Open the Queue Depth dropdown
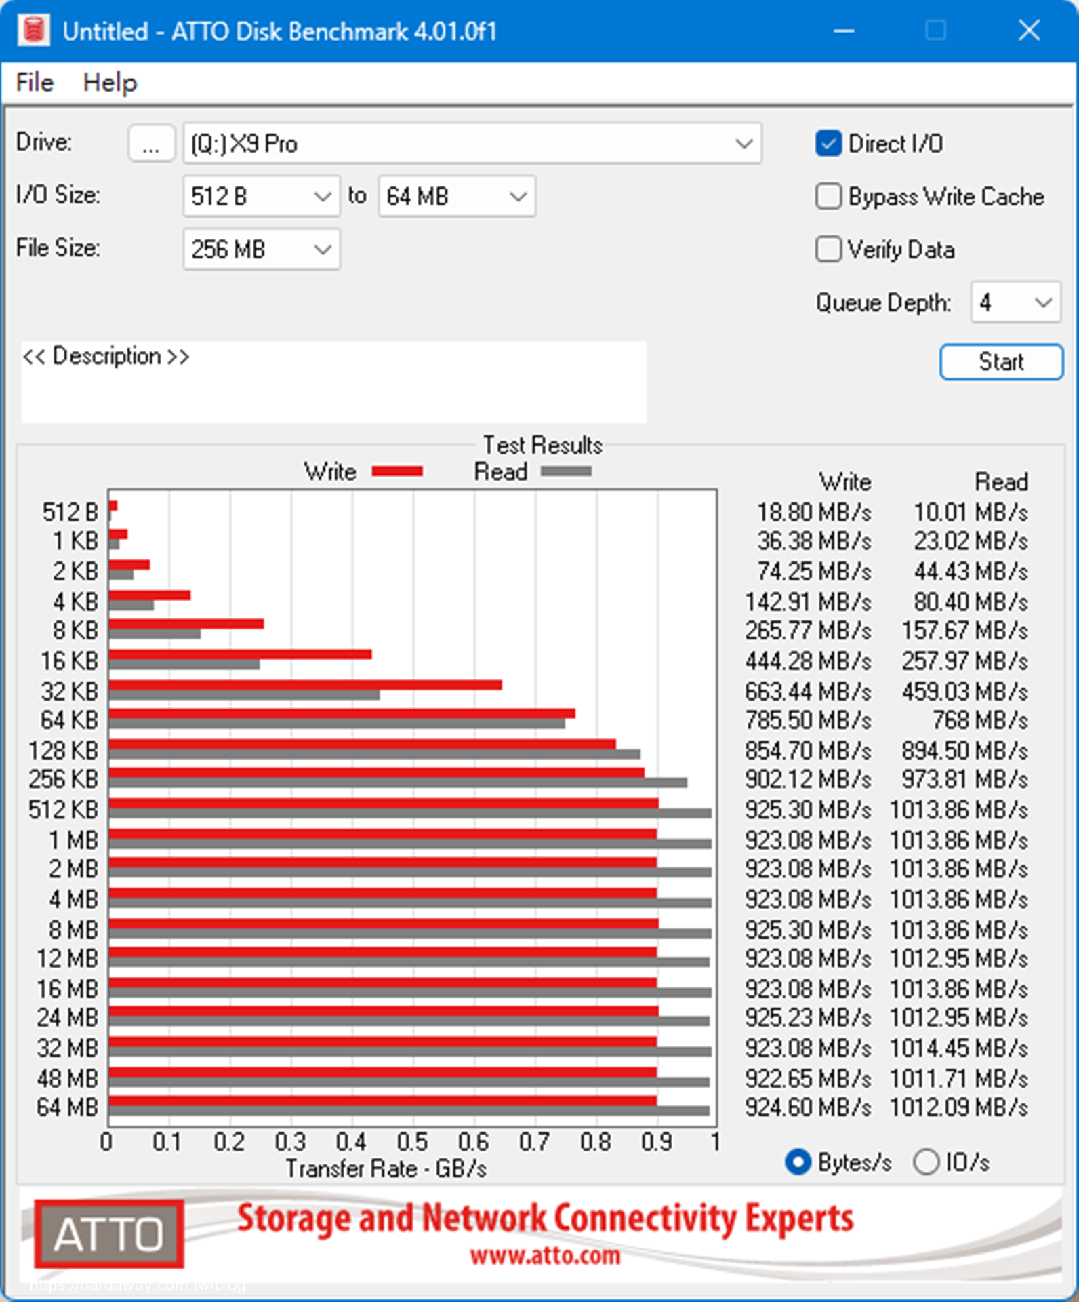1079x1302 pixels. [1015, 302]
